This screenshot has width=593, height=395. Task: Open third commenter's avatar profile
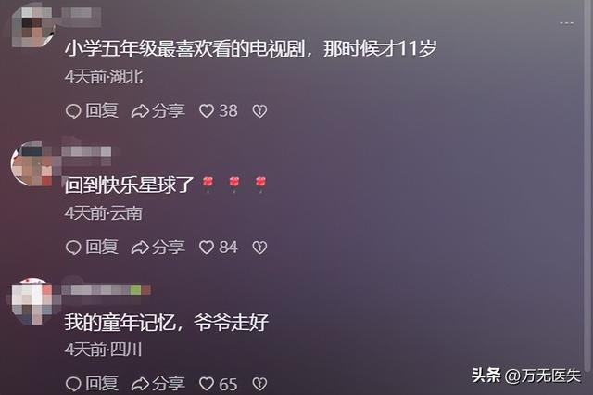pos(31,301)
